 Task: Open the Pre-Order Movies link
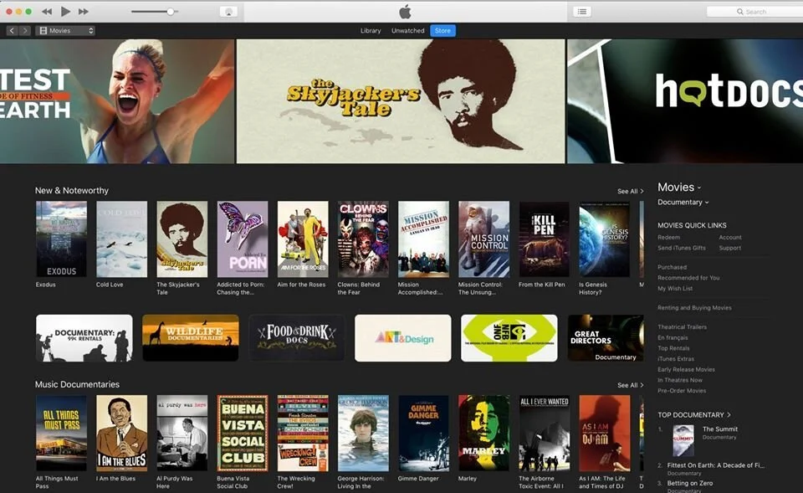click(x=682, y=391)
